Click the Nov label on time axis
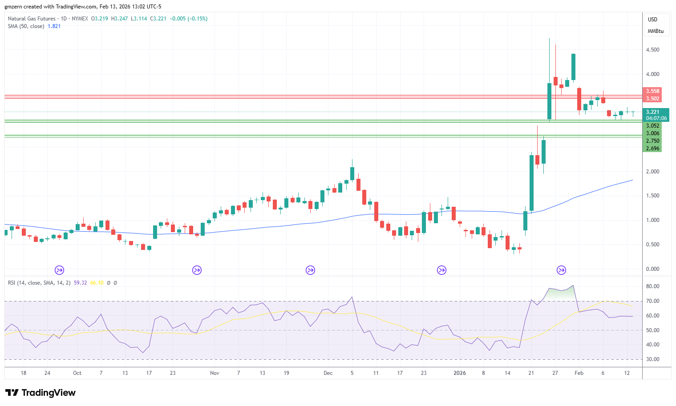This screenshot has width=676, height=406. click(x=215, y=373)
